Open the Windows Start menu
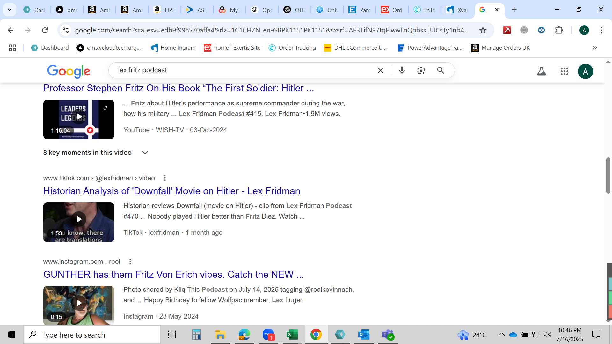This screenshot has width=612, height=344. click(11, 335)
